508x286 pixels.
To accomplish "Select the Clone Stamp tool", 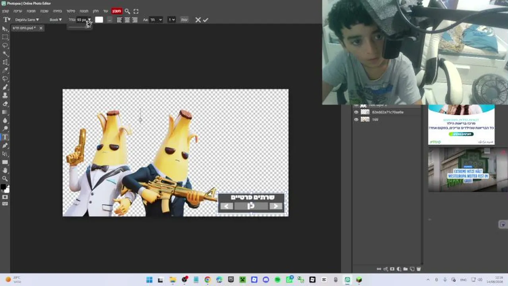I will click(5, 96).
